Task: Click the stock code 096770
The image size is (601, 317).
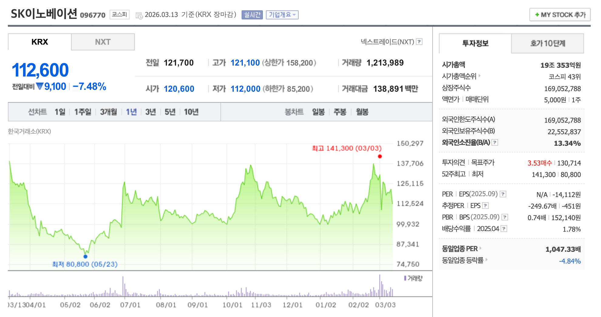Action: (x=93, y=15)
